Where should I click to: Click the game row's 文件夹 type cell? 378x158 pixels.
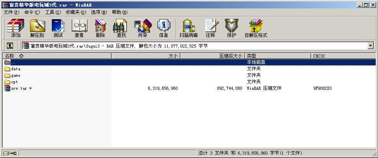254,75
